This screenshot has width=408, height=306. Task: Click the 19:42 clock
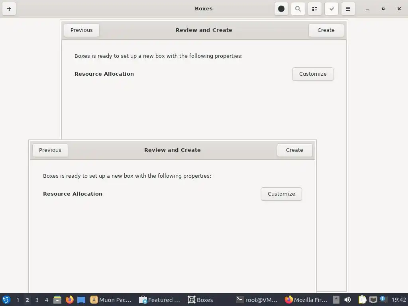398,300
